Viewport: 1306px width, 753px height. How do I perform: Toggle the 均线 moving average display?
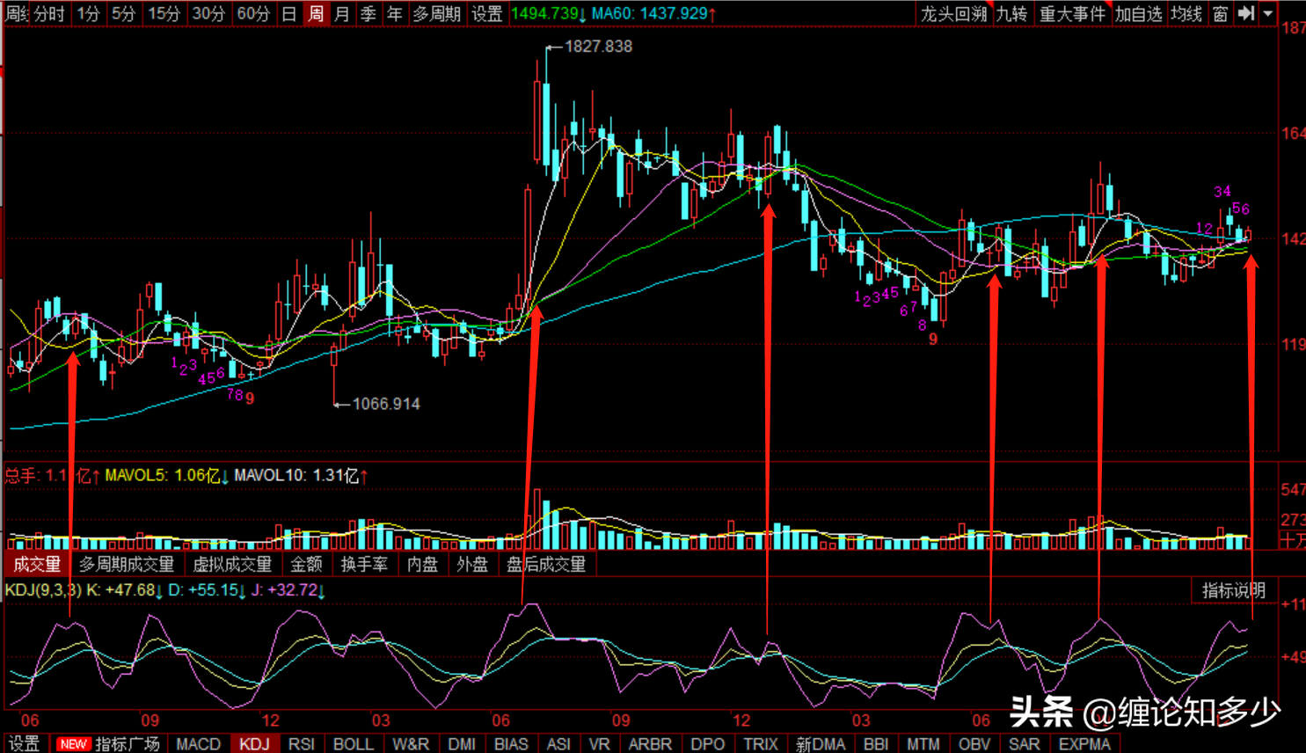pos(1186,13)
